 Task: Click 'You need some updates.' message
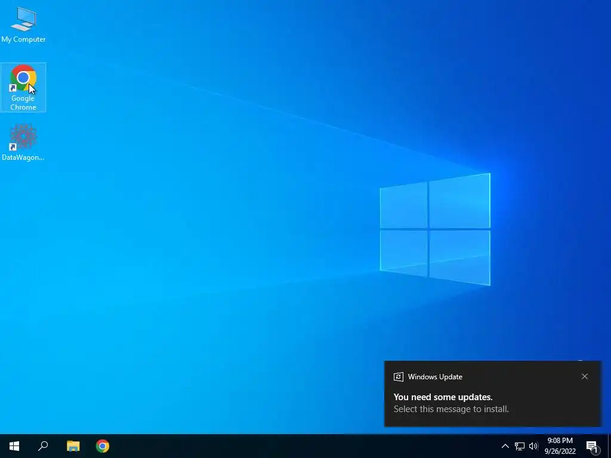click(443, 397)
